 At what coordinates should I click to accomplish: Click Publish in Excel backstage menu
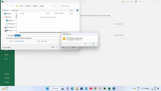7,55
